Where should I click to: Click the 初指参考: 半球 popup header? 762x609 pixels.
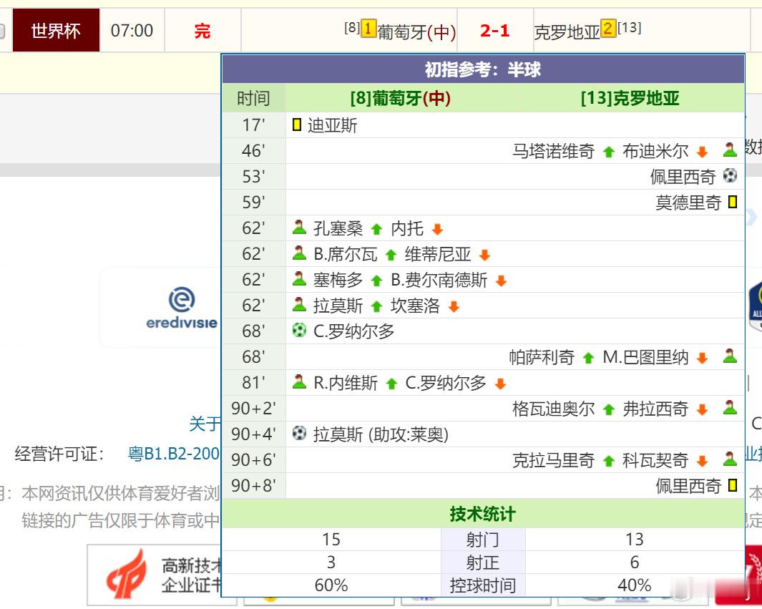click(x=483, y=69)
